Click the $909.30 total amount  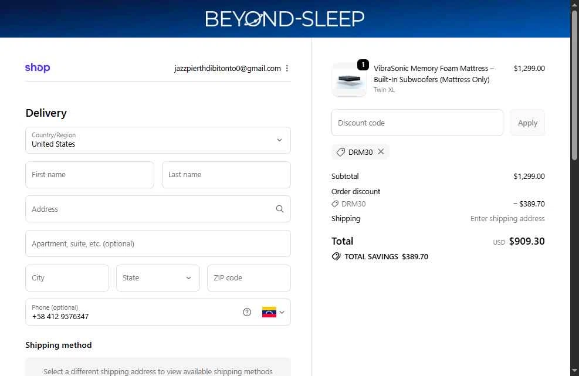pos(527,241)
